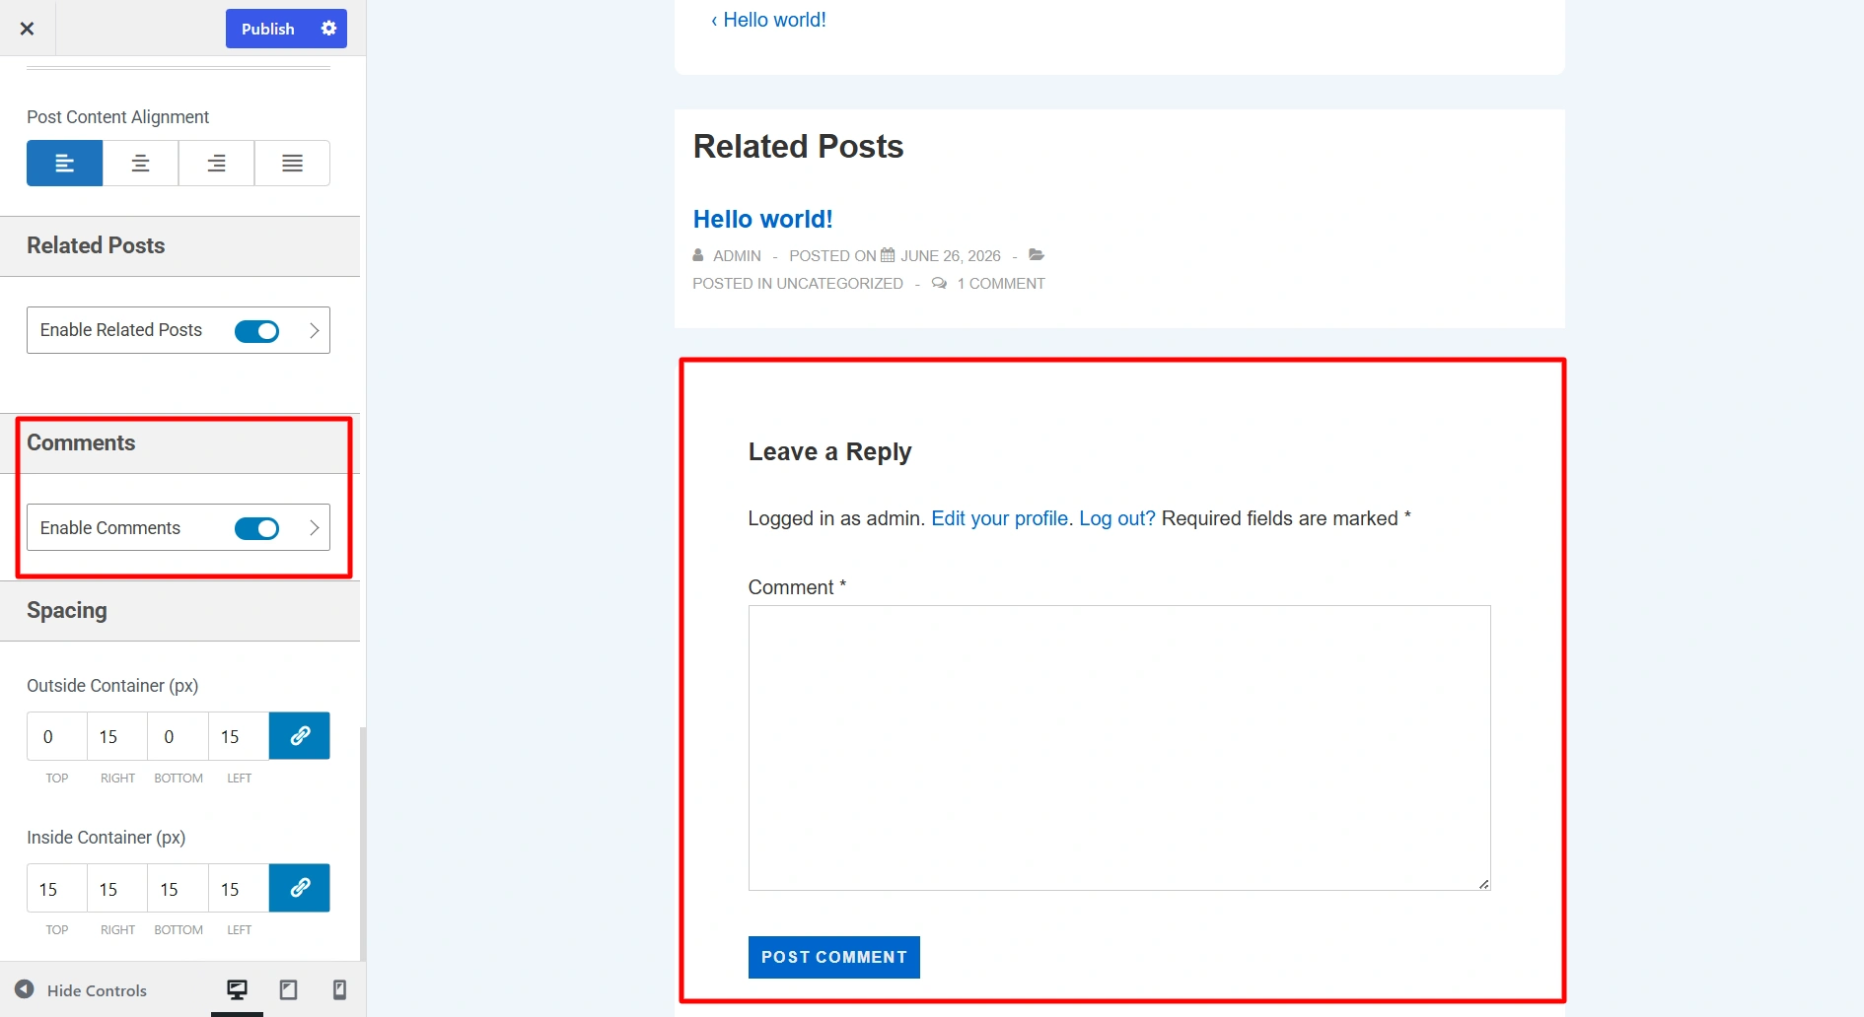Image resolution: width=1864 pixels, height=1017 pixels.
Task: Click the Post Content Alignment label
Action: [x=118, y=117]
